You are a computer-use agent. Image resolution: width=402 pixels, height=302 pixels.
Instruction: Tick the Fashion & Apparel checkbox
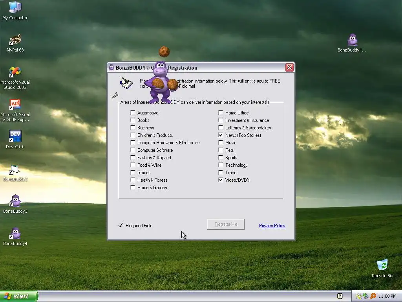click(133, 157)
